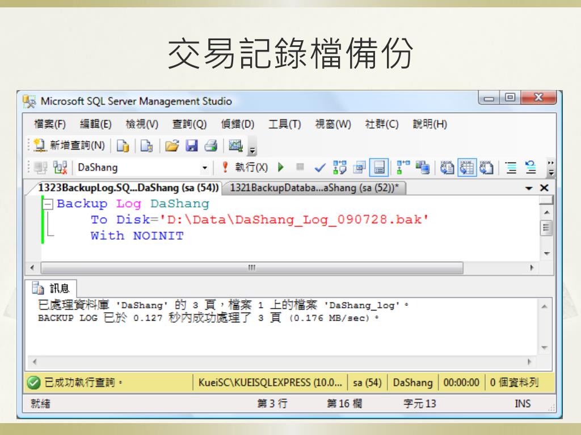Close the query document with X
Screen dimensions: 581x435
click(x=544, y=188)
